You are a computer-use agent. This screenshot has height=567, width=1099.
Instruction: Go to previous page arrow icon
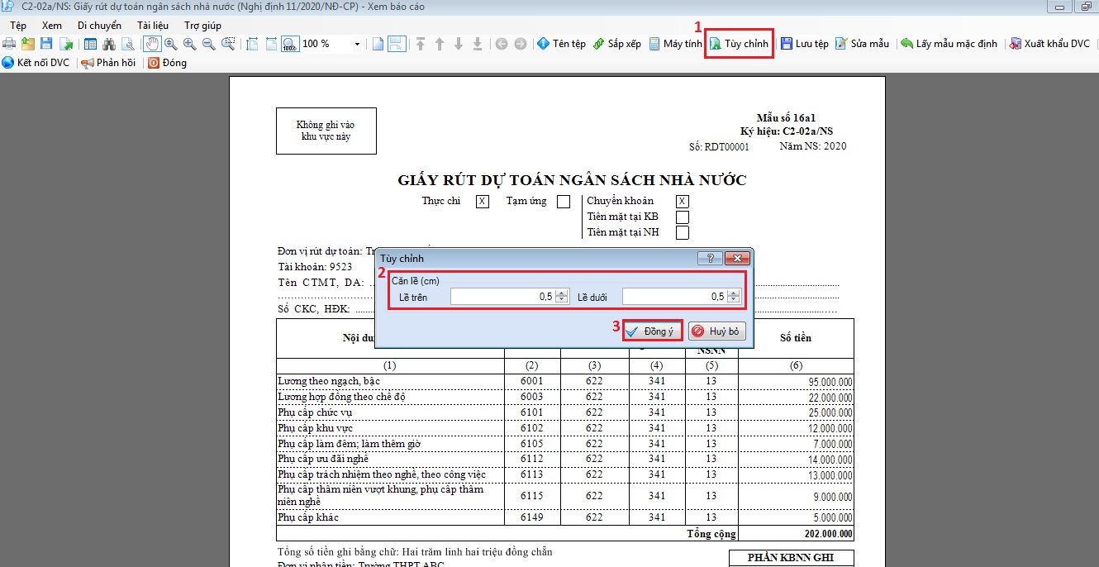(440, 44)
